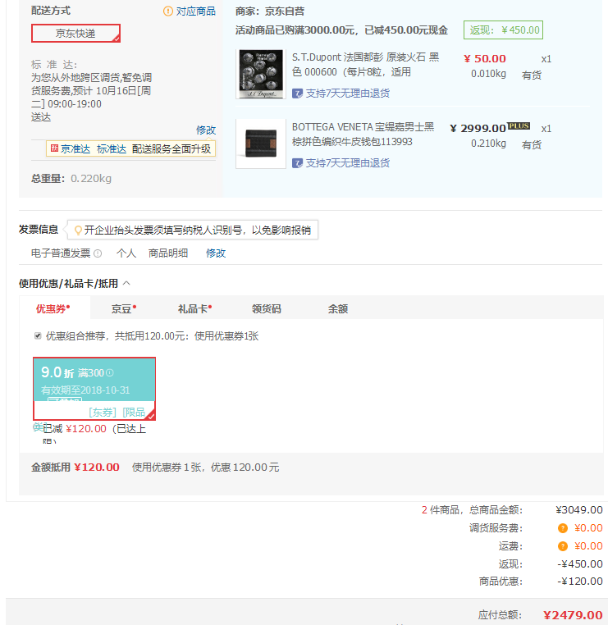The image size is (608, 625).
Task: Click the lightbulb icon in invoice tip
Action: click(x=78, y=230)
